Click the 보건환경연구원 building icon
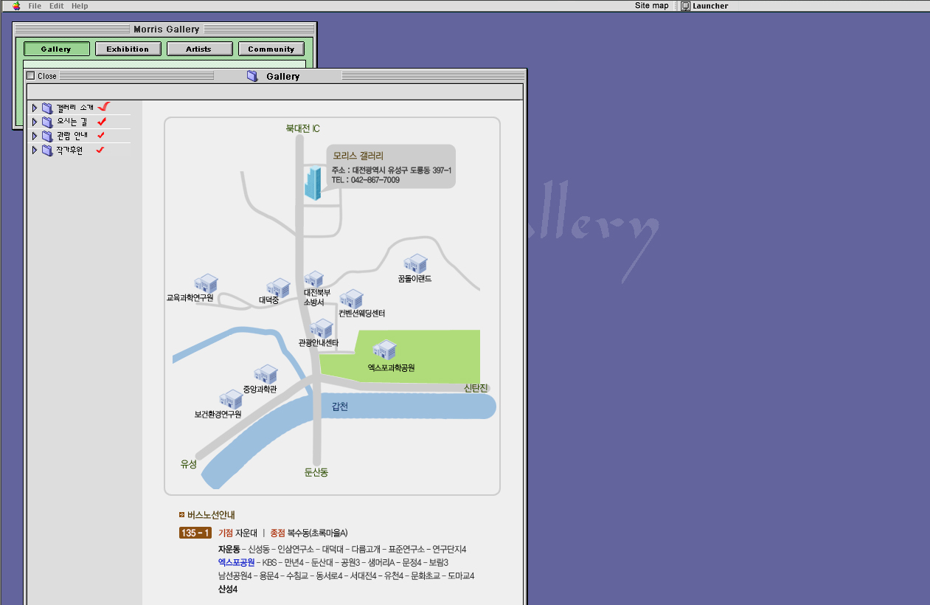The width and height of the screenshot is (930, 605). [x=230, y=400]
